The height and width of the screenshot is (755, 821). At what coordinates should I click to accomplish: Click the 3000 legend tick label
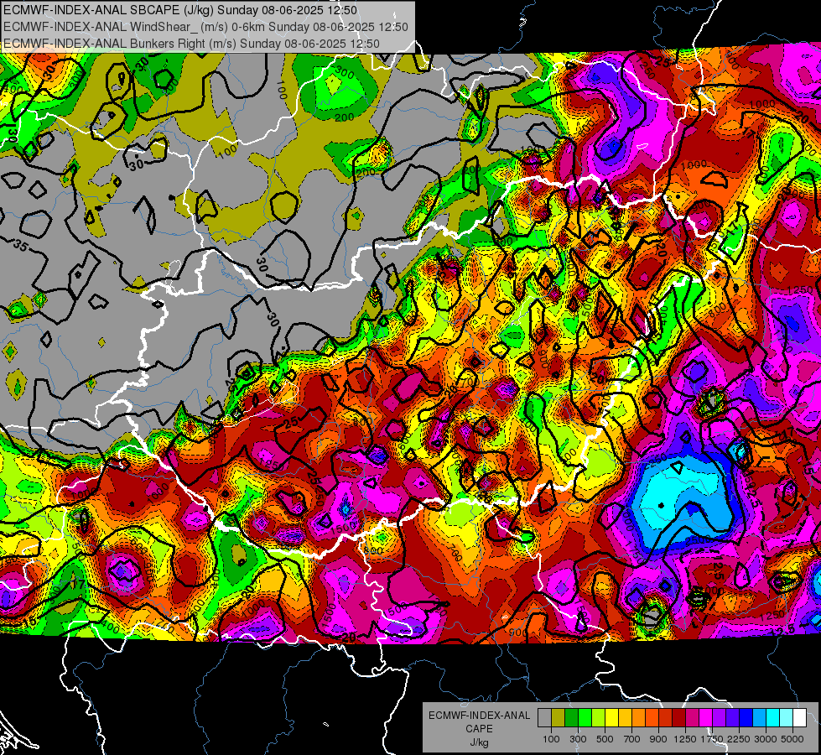pos(766,739)
